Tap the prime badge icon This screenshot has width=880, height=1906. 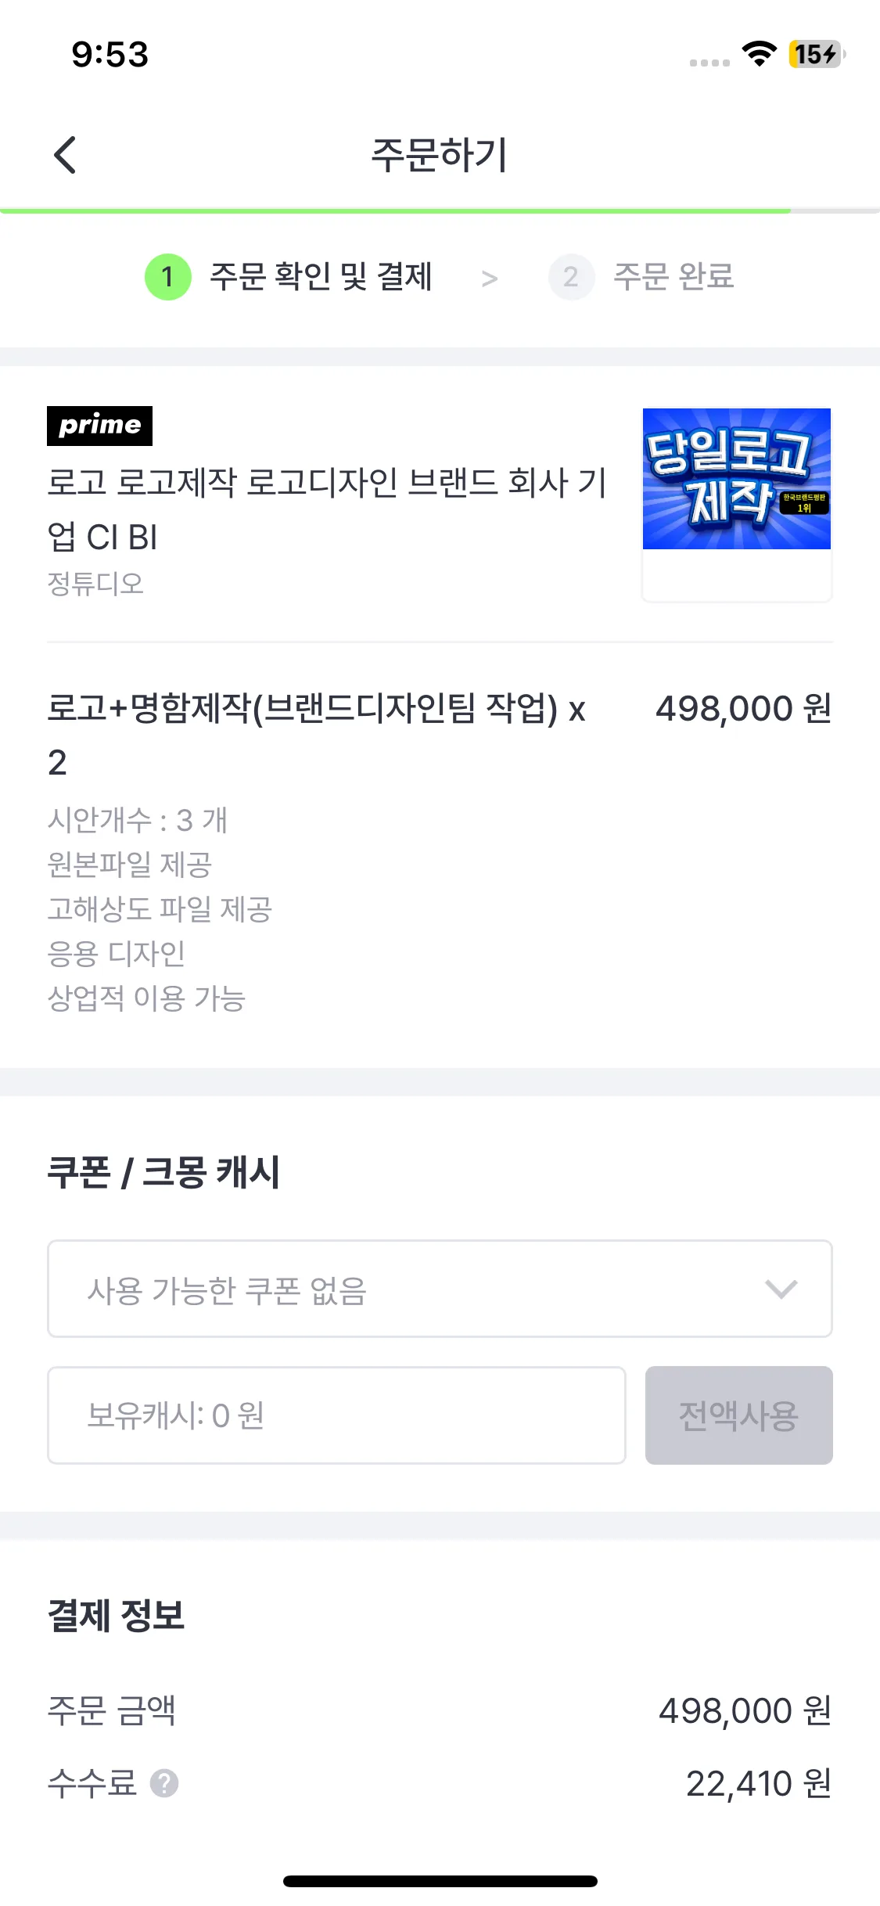(99, 426)
